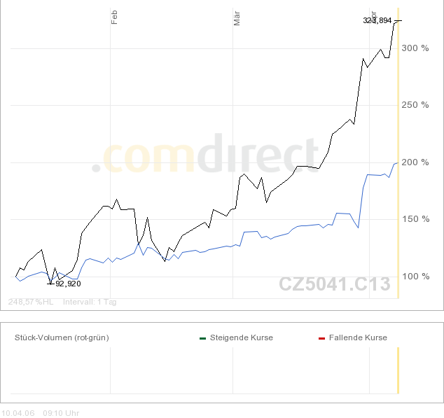Click the 150 % axis label
This screenshot has width=444, height=418.
coord(415,219)
